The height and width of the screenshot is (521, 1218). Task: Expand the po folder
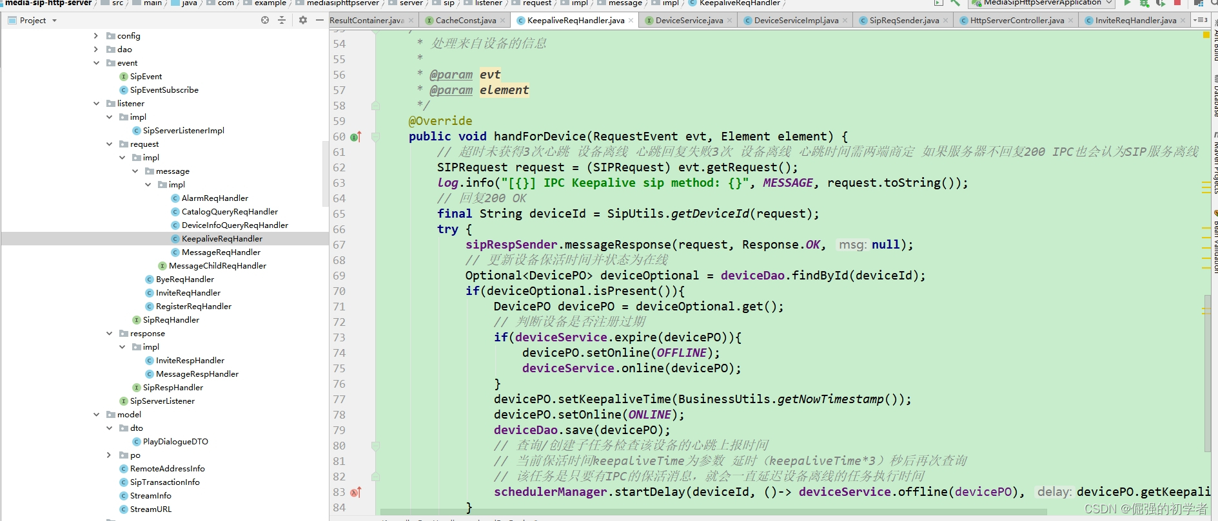point(109,455)
